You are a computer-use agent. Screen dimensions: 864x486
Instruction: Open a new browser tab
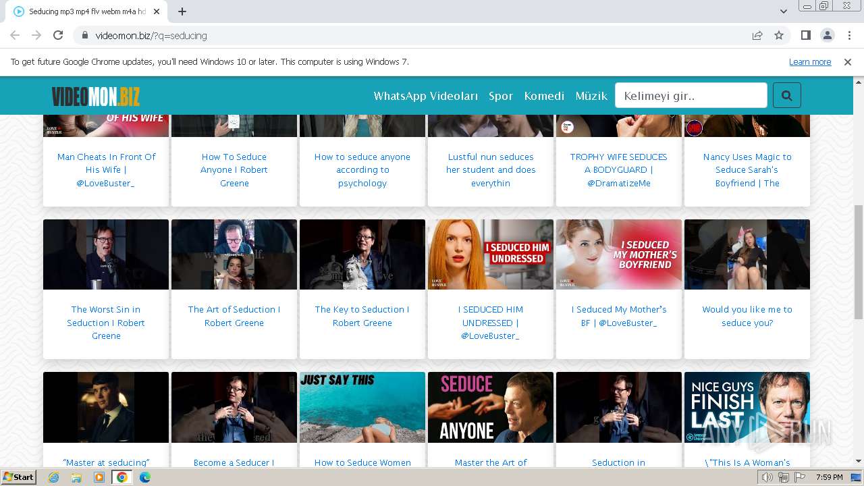tap(182, 11)
